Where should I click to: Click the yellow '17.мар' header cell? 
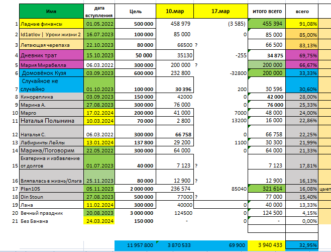click(x=220, y=11)
